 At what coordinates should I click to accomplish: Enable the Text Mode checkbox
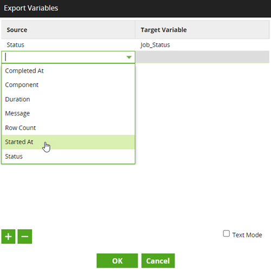click(x=226, y=234)
